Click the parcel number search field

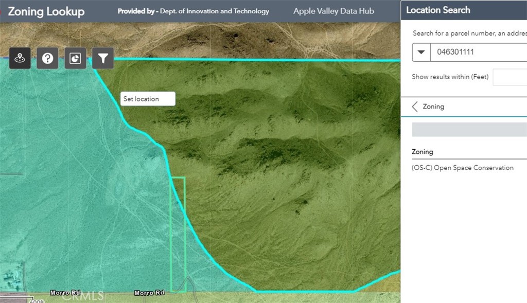pos(479,52)
